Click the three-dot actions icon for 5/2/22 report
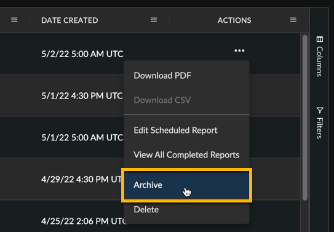 click(x=239, y=50)
